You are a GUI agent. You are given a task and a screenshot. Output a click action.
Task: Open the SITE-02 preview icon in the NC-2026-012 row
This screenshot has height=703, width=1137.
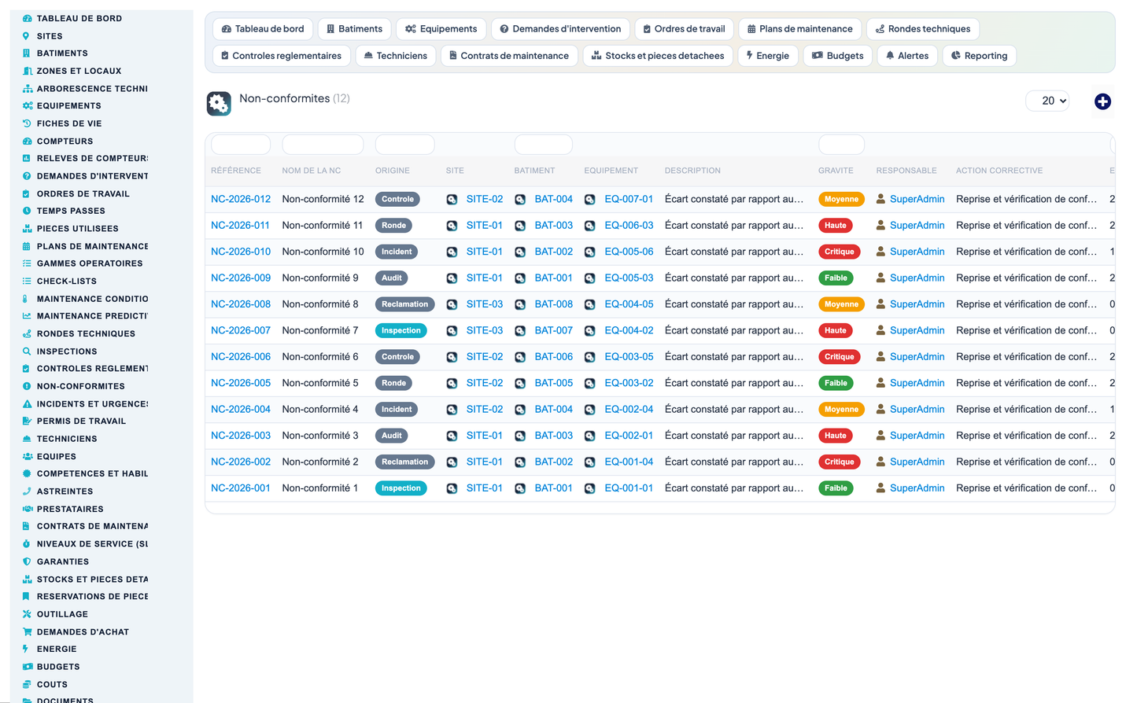[x=452, y=200]
